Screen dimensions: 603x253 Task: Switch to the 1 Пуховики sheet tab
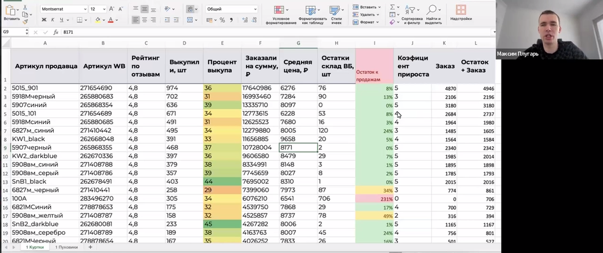tap(67, 247)
